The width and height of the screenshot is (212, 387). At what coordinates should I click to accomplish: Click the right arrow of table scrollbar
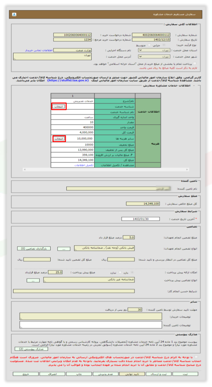pos(188,170)
